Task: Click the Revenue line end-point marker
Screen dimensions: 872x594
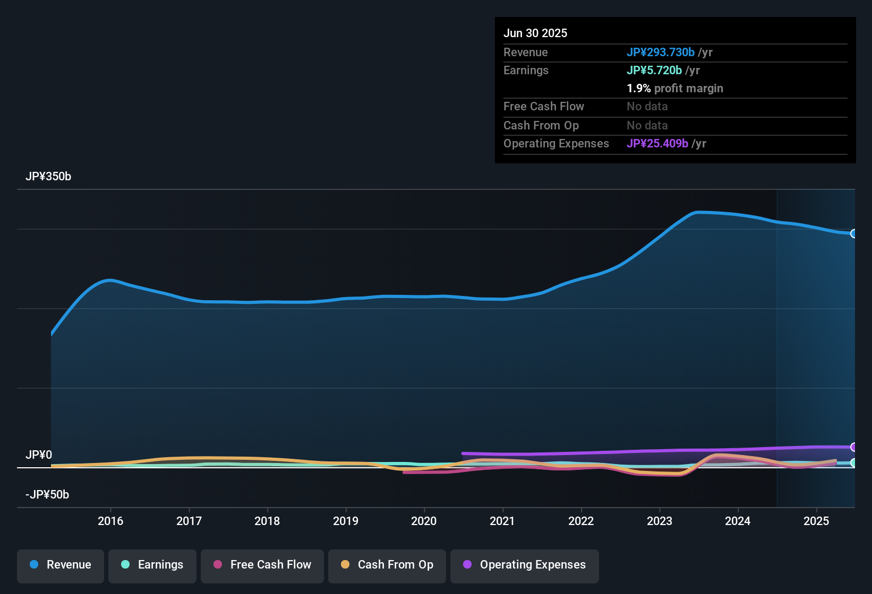Action: pos(854,233)
